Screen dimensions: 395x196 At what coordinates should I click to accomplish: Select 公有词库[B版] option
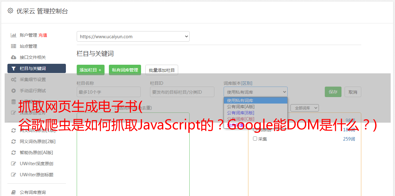click(x=241, y=113)
